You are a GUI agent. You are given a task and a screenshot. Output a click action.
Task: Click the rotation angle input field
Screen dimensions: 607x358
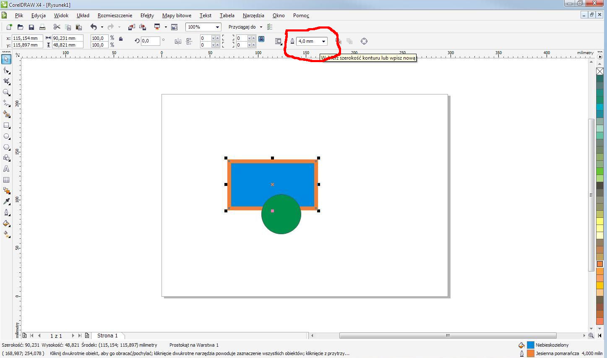pos(150,41)
